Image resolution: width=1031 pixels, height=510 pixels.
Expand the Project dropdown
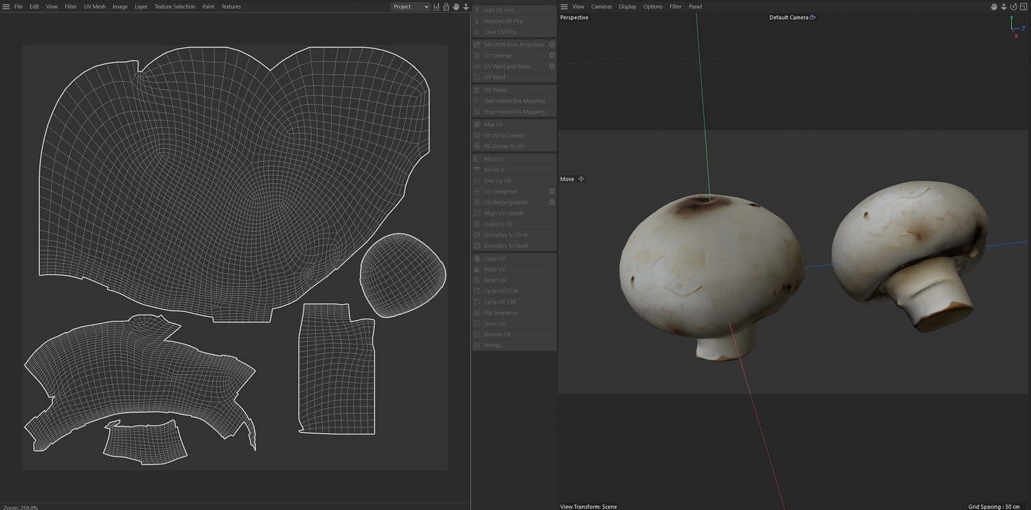411,6
